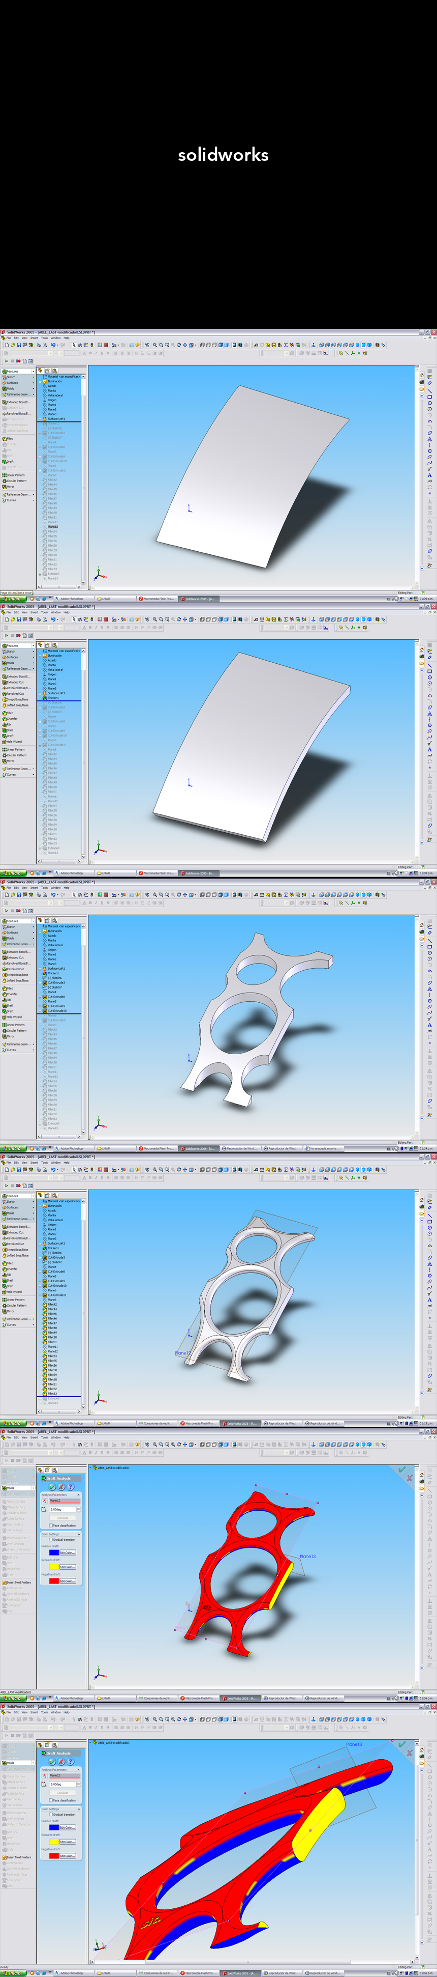Screen dimensions: 437x1977
Task: In last screenshot, click Negative draft Edit Color button
Action: (x=68, y=1856)
